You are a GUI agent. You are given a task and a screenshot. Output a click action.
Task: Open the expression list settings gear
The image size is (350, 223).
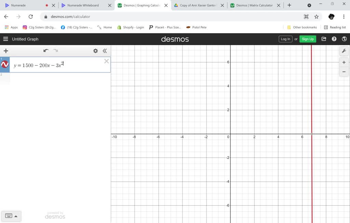[95, 51]
